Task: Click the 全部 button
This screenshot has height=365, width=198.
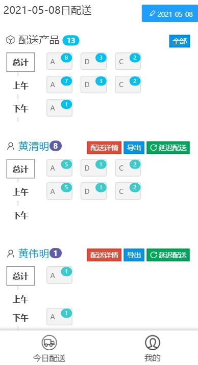Action: pos(180,41)
